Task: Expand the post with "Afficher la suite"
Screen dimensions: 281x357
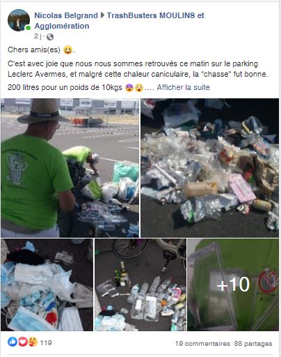Action: 183,87
